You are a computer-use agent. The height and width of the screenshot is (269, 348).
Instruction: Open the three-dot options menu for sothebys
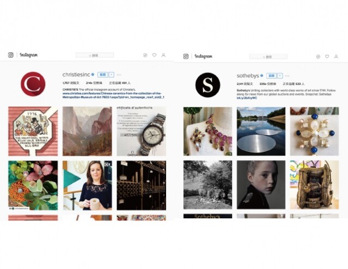point(287,76)
